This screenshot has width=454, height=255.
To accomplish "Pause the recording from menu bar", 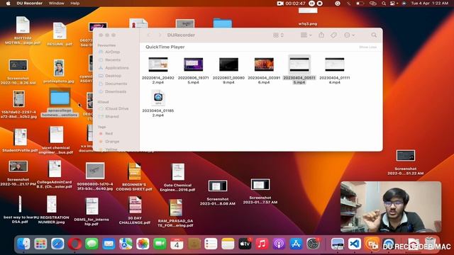I will [x=311, y=3].
